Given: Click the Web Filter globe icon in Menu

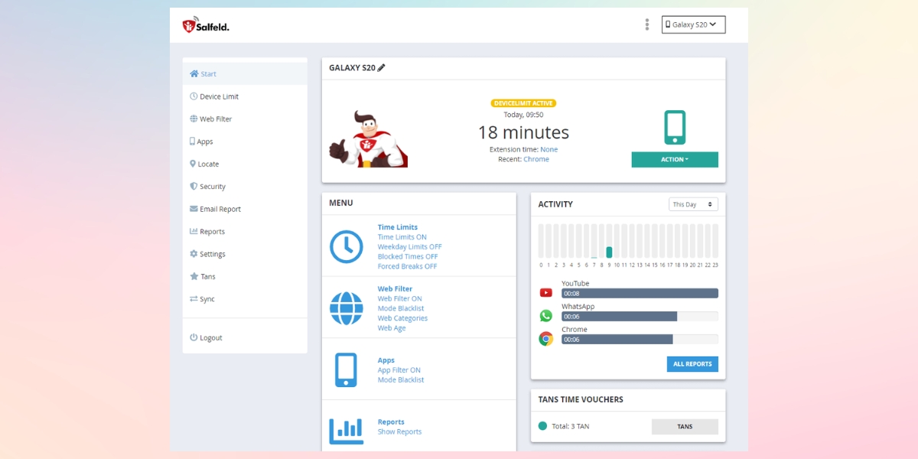Looking at the screenshot, I should click(346, 307).
